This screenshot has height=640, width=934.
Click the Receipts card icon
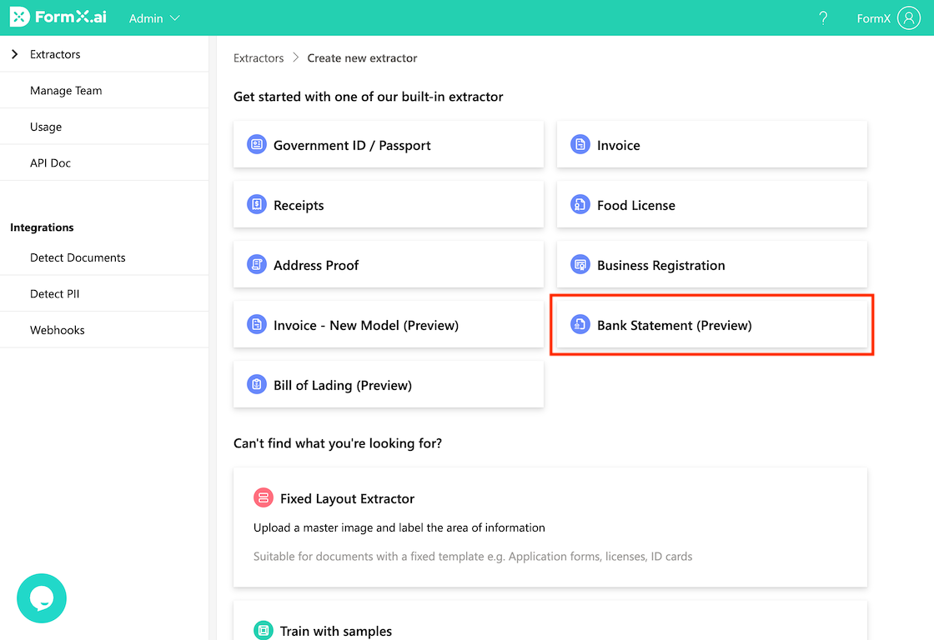257,205
